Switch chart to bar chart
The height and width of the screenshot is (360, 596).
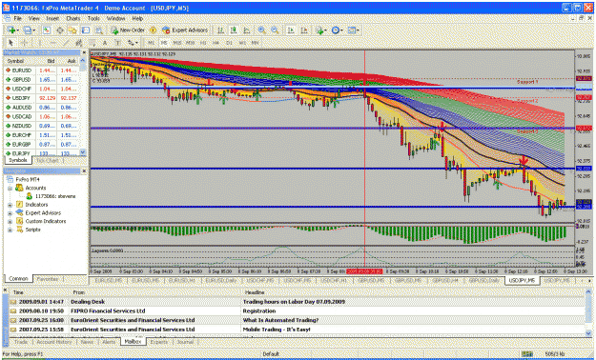tap(220, 30)
